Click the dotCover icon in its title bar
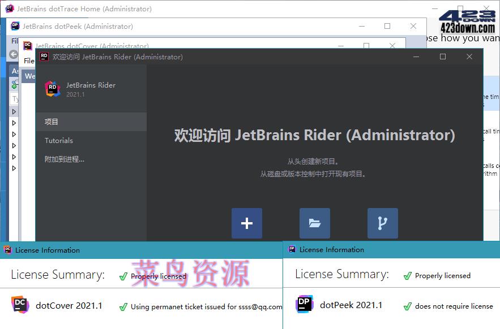This screenshot has height=329, width=500. 27,46
